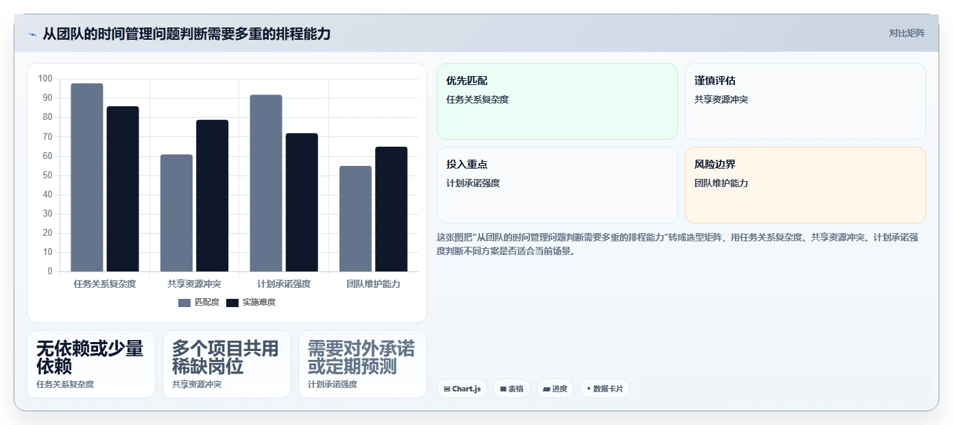953x425 pixels.
Task: Click the 匹配度 bar for 计划承诺强度
Action: [266, 183]
